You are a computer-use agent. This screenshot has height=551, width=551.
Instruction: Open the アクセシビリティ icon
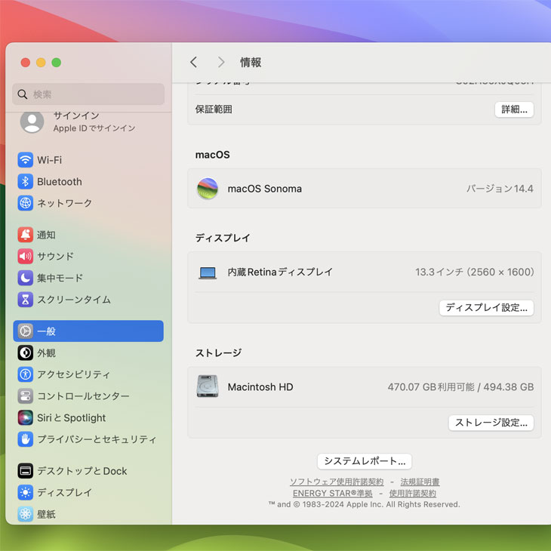(x=26, y=374)
